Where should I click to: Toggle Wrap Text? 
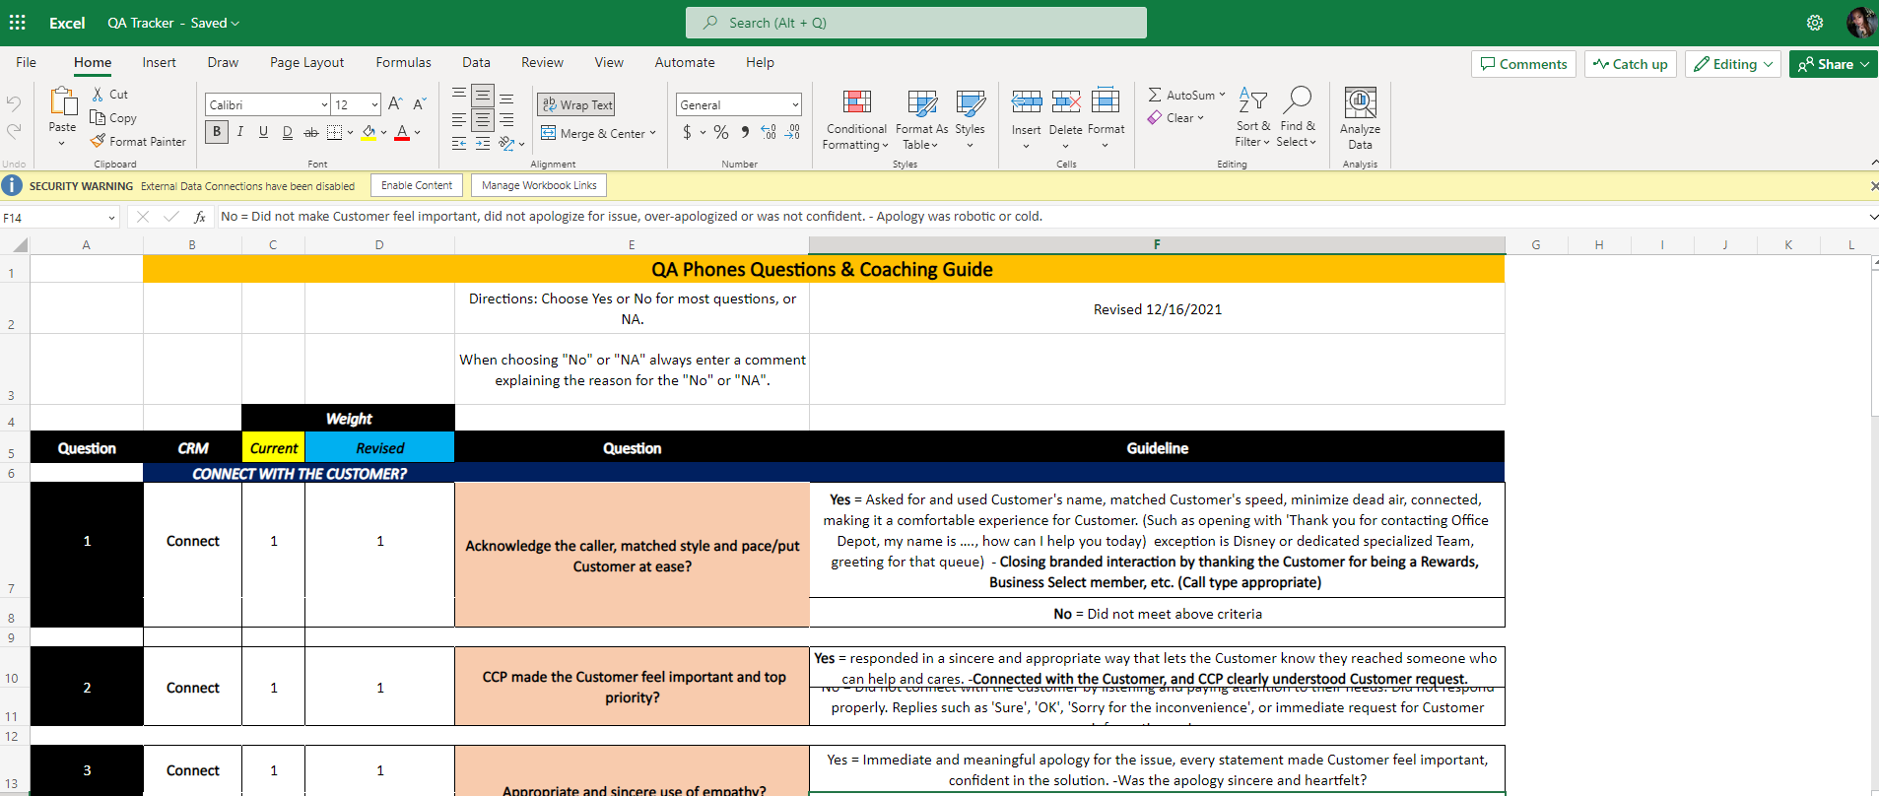(577, 105)
